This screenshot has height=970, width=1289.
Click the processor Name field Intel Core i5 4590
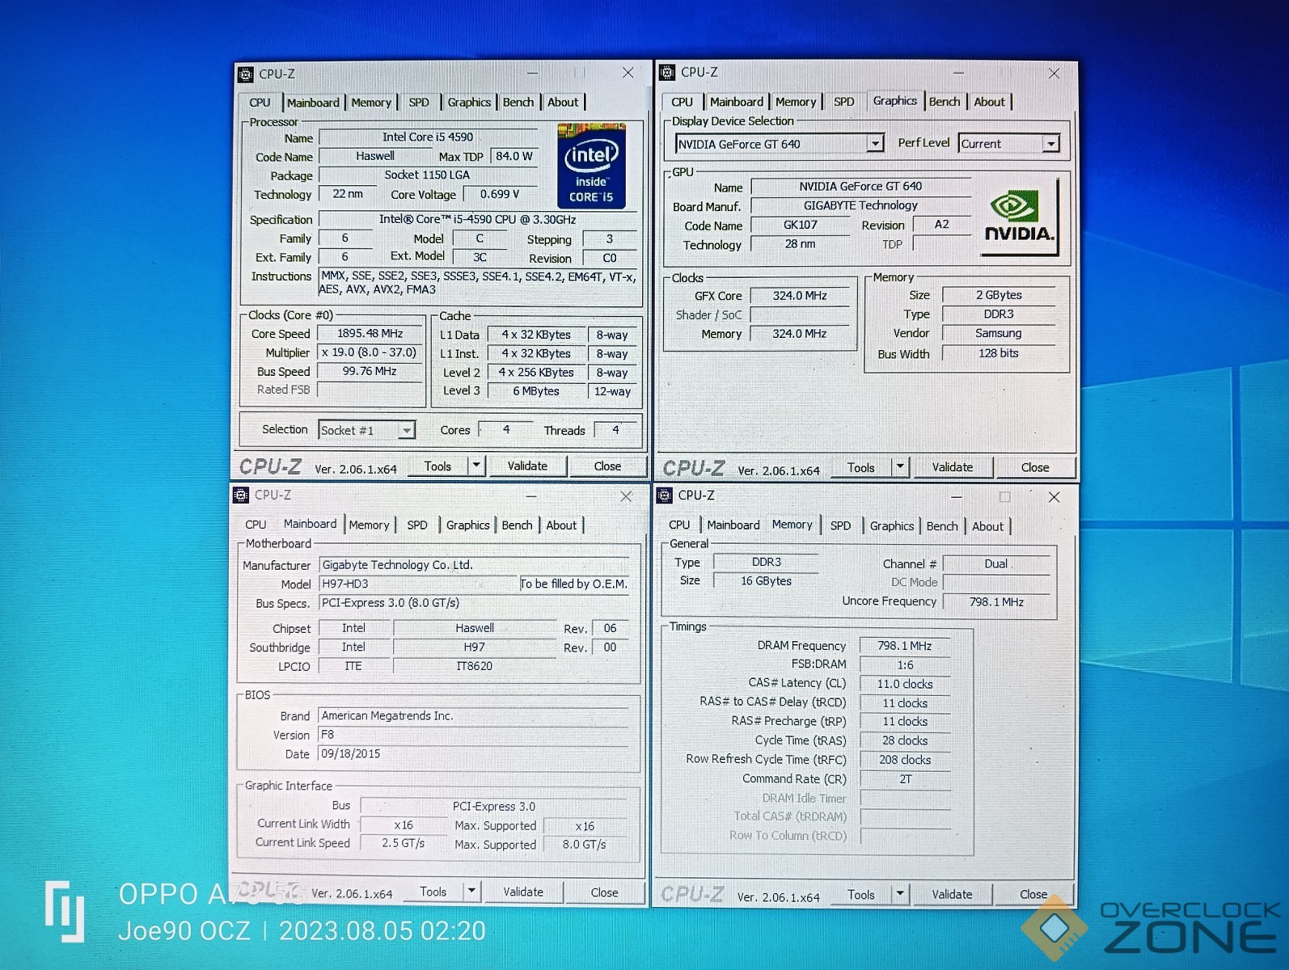(x=428, y=137)
